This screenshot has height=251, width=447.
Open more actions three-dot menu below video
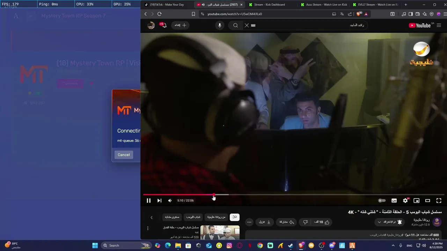(249, 222)
